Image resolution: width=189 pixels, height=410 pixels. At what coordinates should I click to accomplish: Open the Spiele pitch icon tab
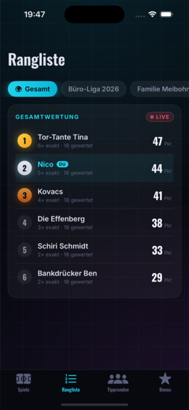click(x=24, y=379)
